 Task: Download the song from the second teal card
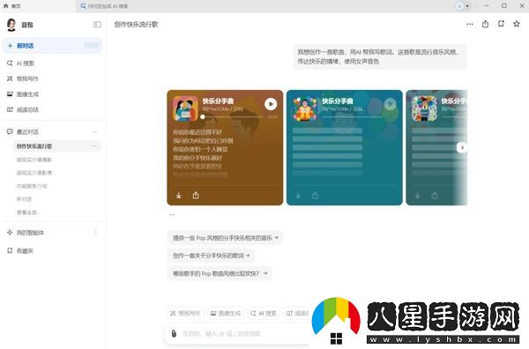click(x=298, y=196)
